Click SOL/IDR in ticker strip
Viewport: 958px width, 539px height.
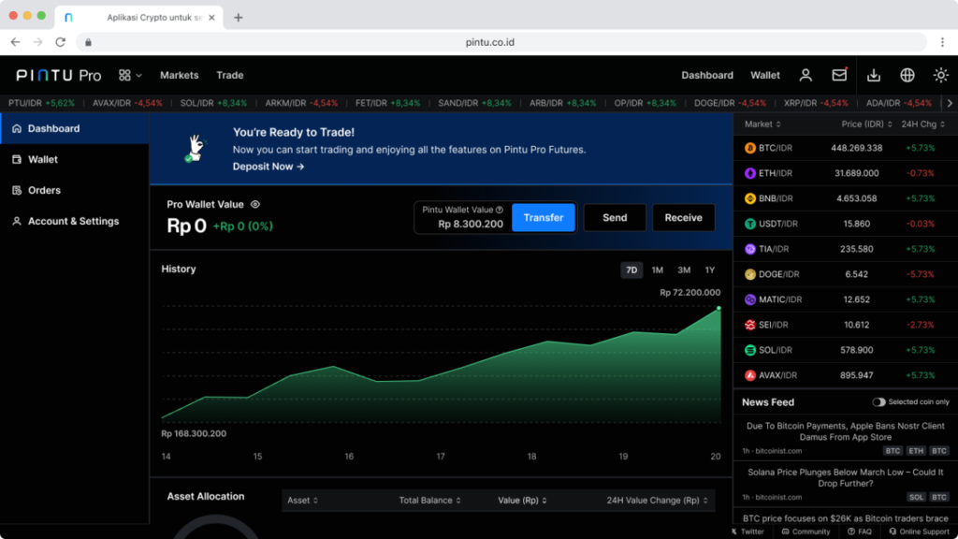point(213,103)
